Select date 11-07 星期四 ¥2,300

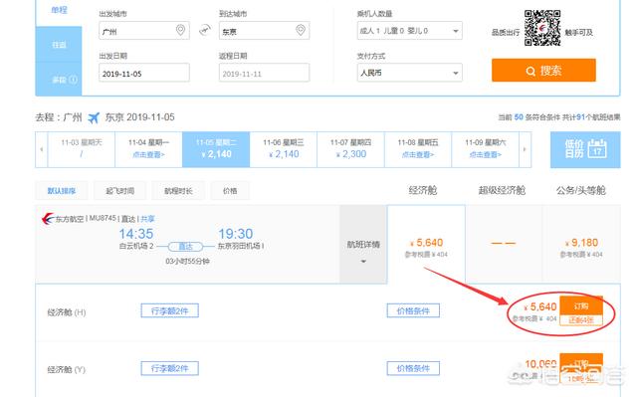click(350, 149)
